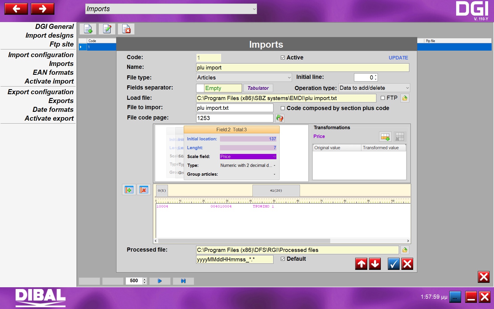
Task: Move the import down with red arrow
Action: (375, 264)
